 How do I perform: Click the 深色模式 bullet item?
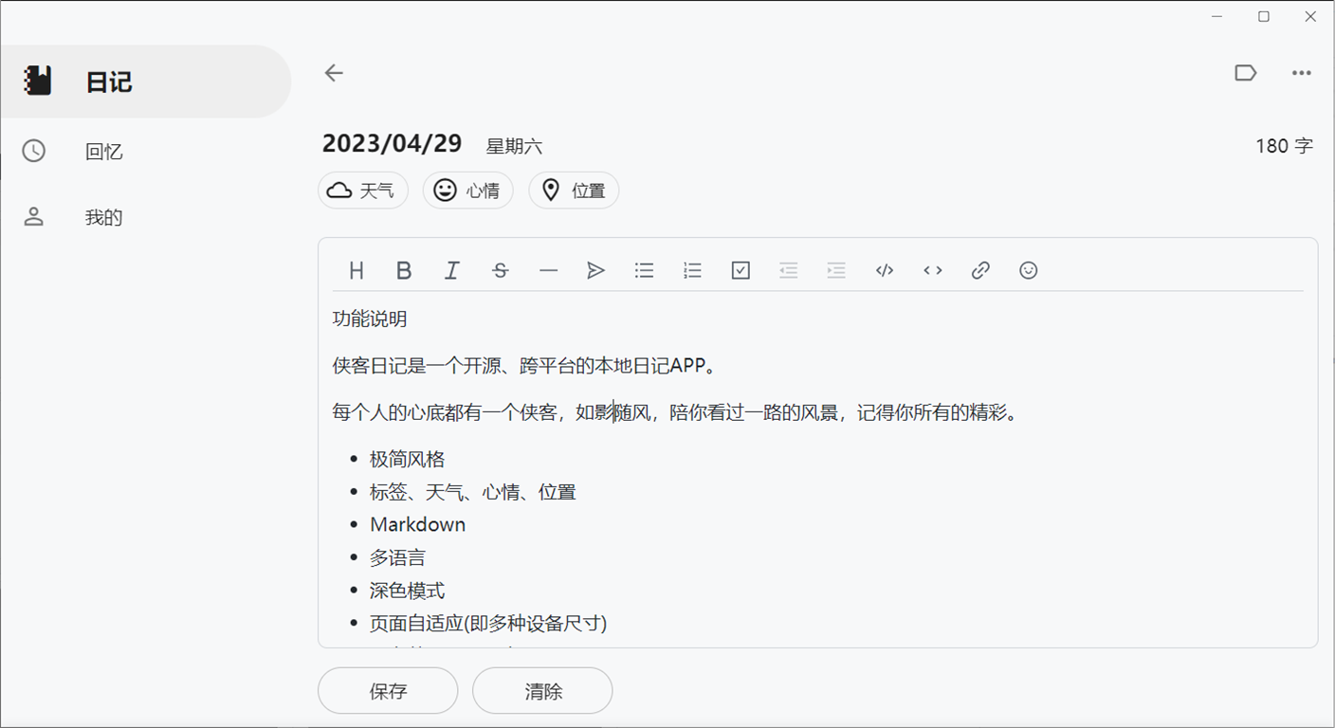pyautogui.click(x=407, y=591)
